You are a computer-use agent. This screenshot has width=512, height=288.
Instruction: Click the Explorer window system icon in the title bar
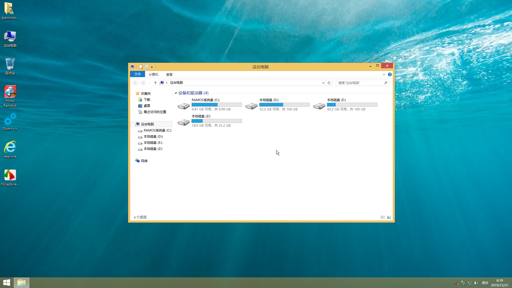coord(132,67)
